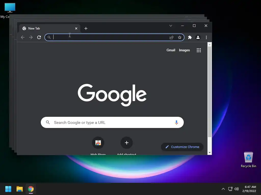Screen dimensions: 261x195
Task: Bookmark this tab with the star icon
Action: (180, 37)
